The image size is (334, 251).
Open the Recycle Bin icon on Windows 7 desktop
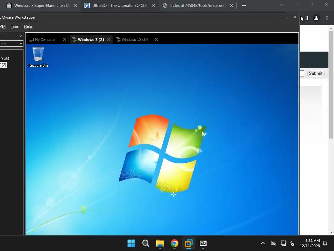[38, 57]
